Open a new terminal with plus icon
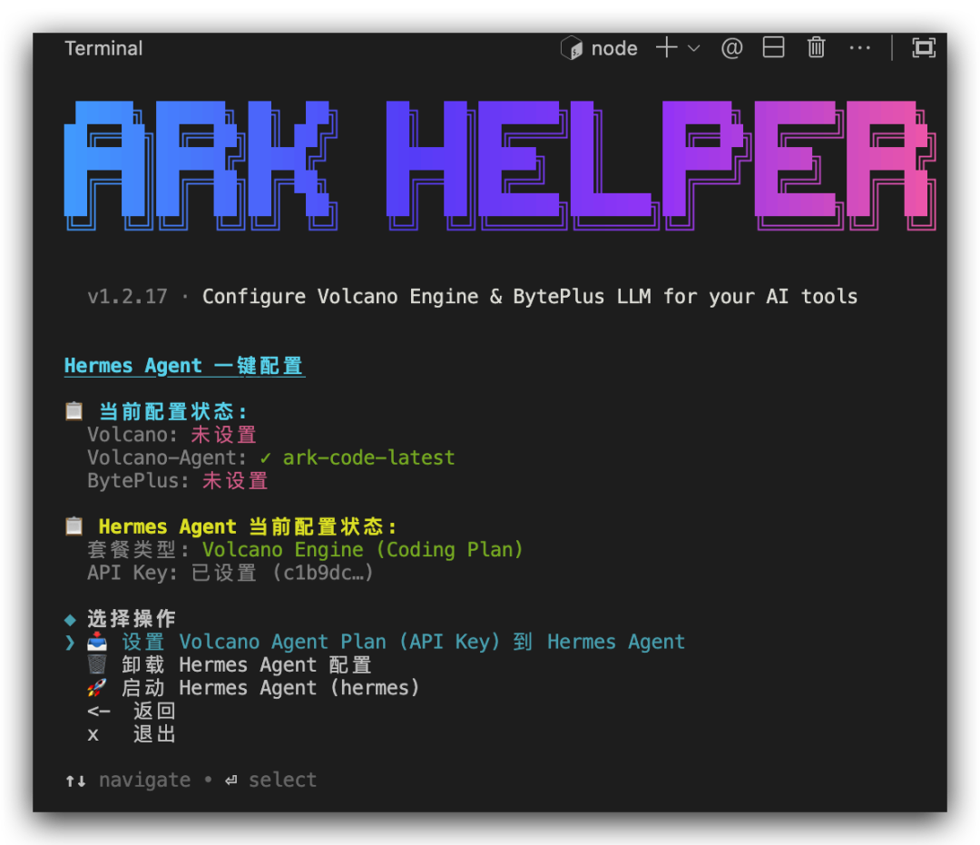The image size is (980, 845). 667,47
